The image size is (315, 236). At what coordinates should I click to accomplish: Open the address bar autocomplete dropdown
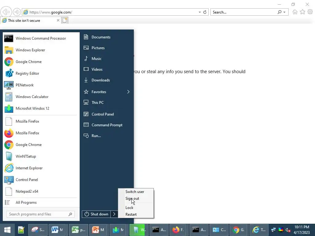pos(200,12)
